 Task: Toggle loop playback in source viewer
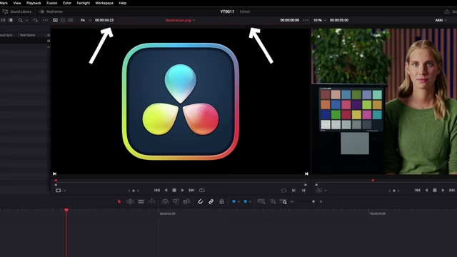(201, 191)
